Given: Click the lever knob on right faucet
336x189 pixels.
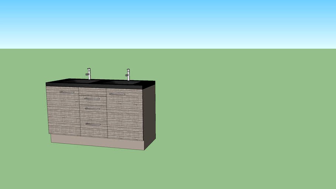Looking at the screenshot, I should (x=127, y=75).
